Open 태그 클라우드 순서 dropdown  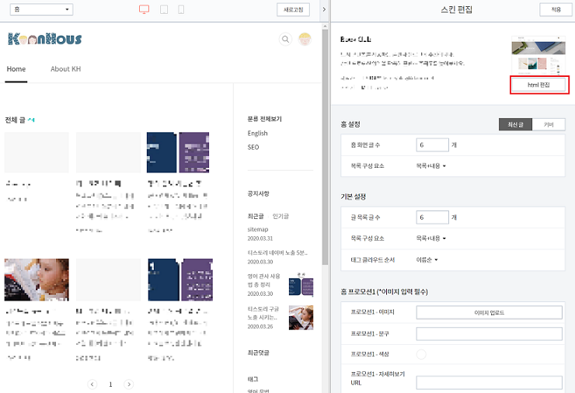tap(427, 259)
